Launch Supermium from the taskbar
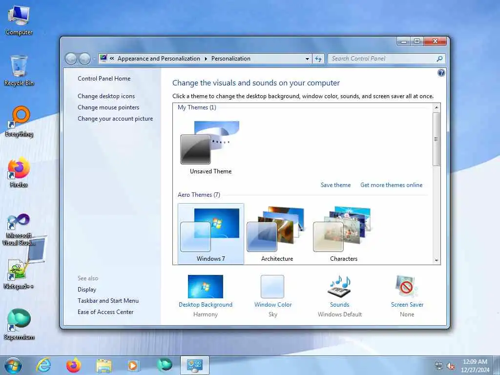500x375 pixels. (x=164, y=365)
